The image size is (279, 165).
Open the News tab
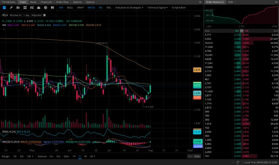pyautogui.click(x=33, y=2)
